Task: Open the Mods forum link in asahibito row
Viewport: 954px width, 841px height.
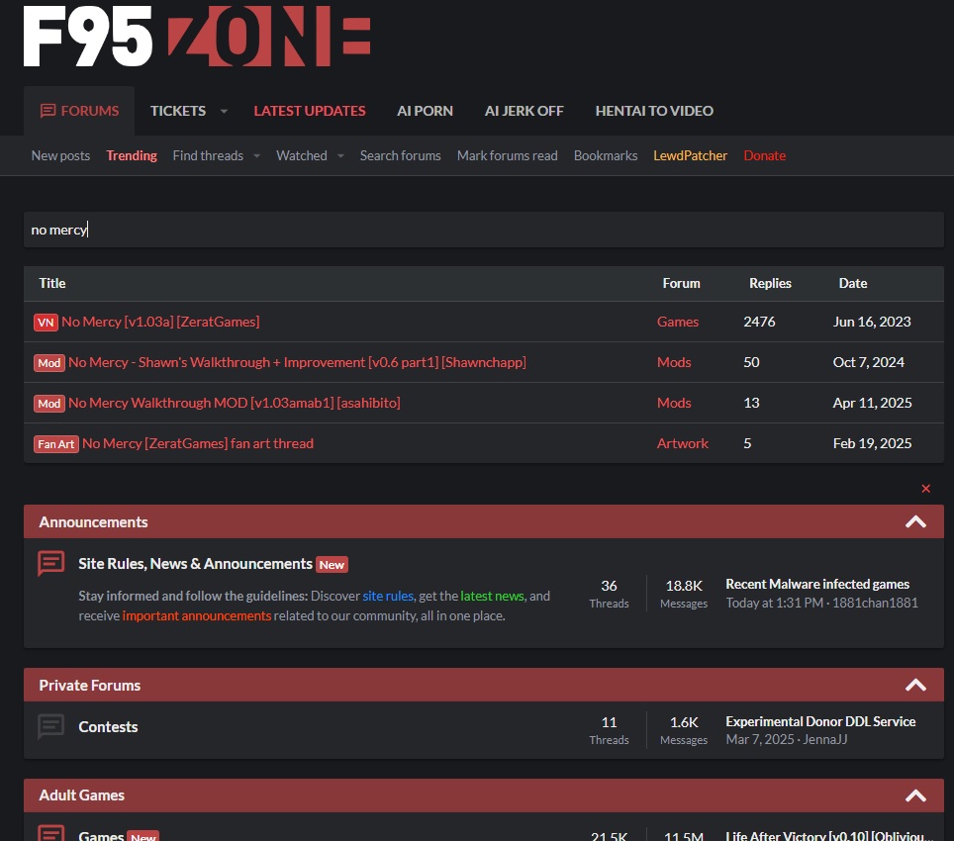Action: click(x=674, y=403)
